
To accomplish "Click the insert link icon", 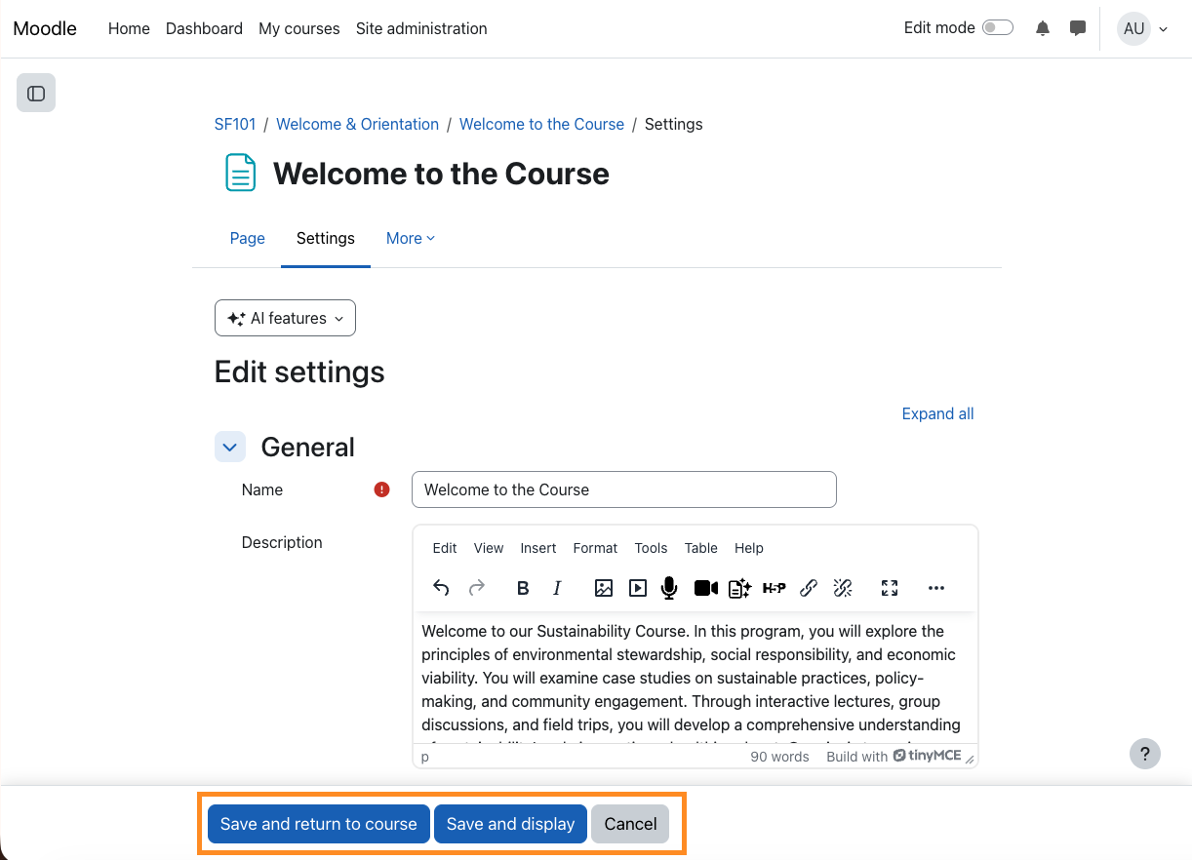I will (x=809, y=588).
